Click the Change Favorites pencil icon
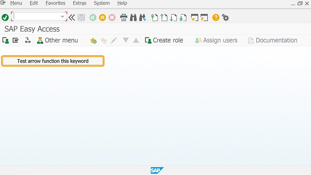This screenshot has width=311, height=175. (114, 40)
